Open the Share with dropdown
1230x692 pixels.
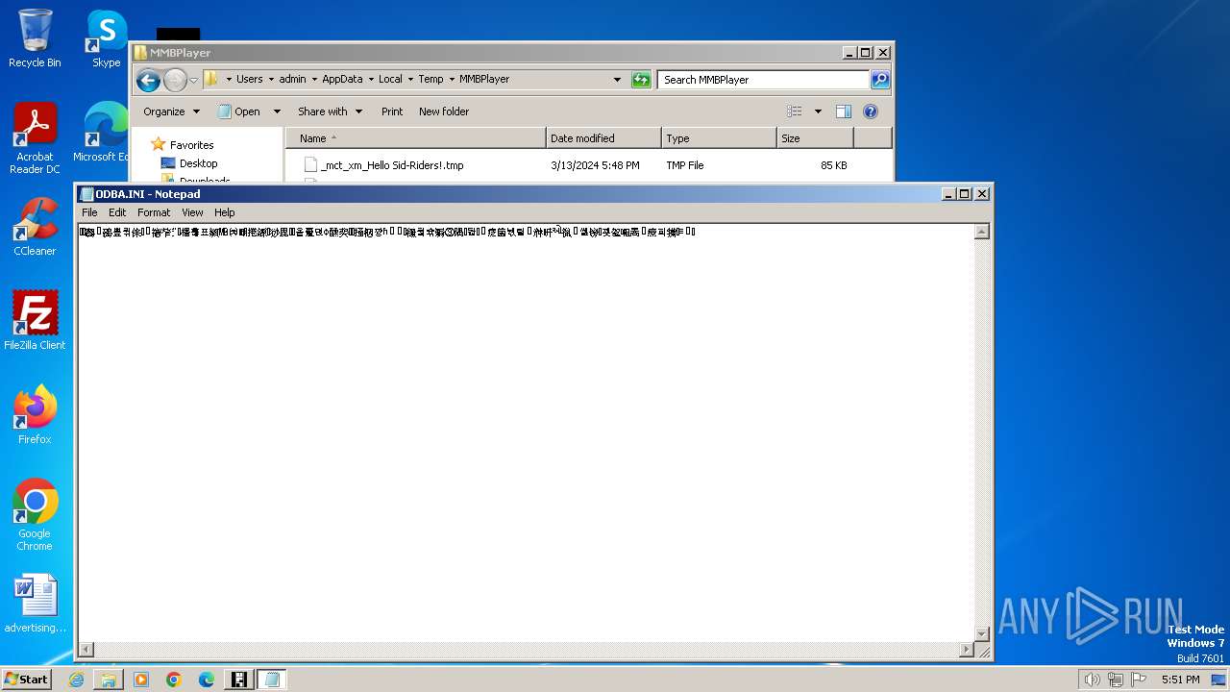(x=330, y=111)
